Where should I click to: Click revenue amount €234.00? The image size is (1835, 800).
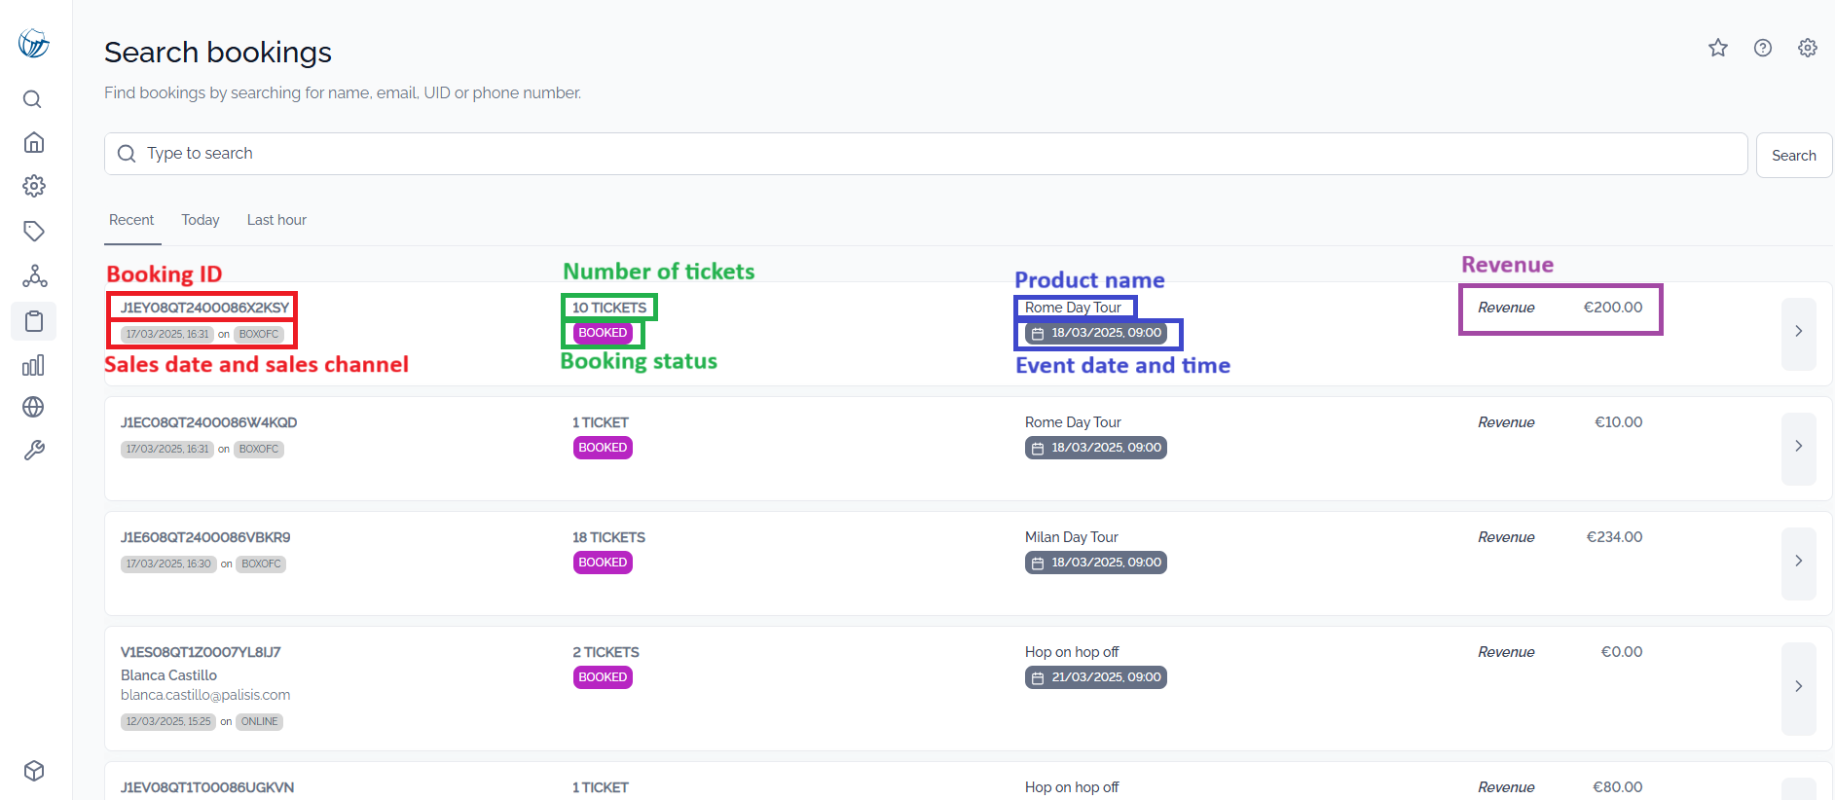pos(1615,537)
